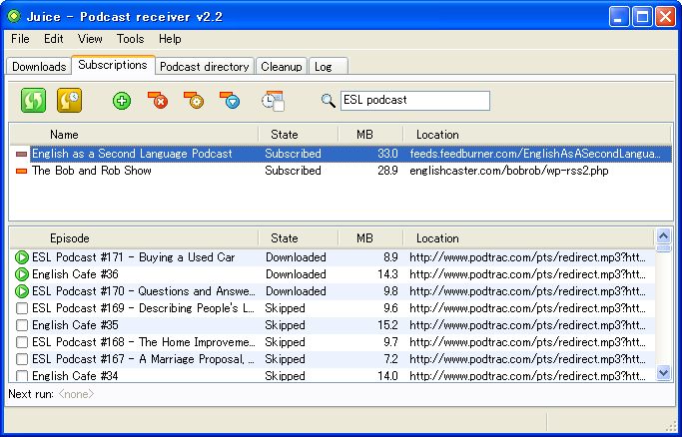Screen dimensions: 682x437
Task: Click the Next run <none> status text
Action: pos(51,394)
